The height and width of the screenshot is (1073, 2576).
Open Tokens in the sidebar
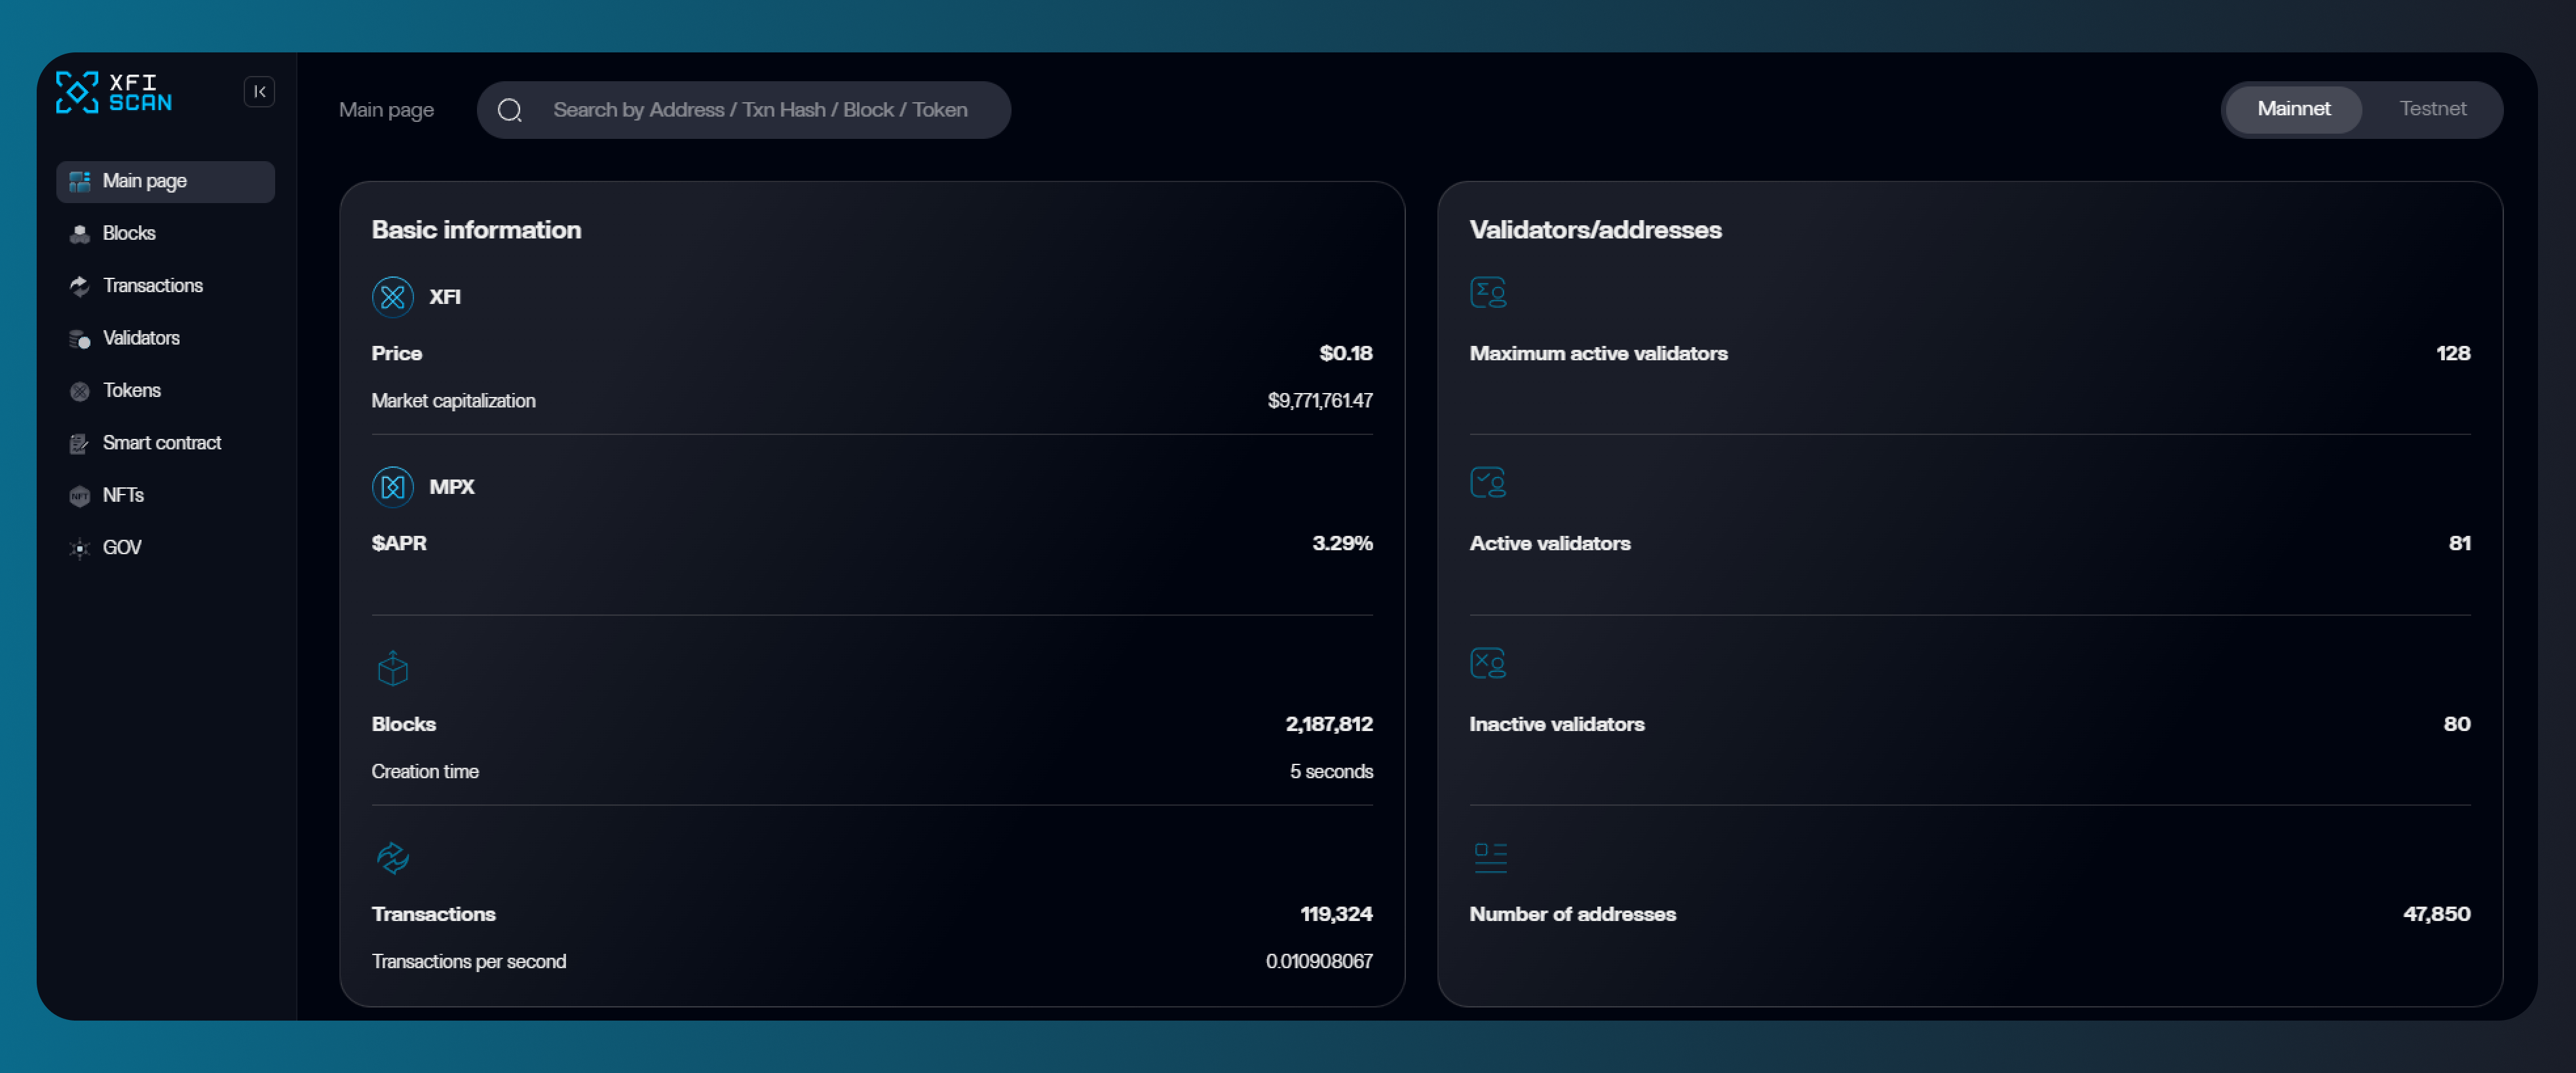tap(132, 390)
